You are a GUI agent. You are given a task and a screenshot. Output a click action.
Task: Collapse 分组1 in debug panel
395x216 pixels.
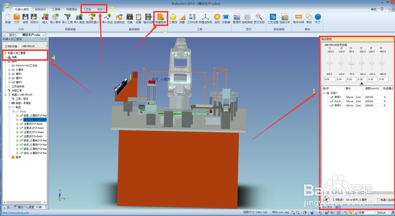click(324, 93)
